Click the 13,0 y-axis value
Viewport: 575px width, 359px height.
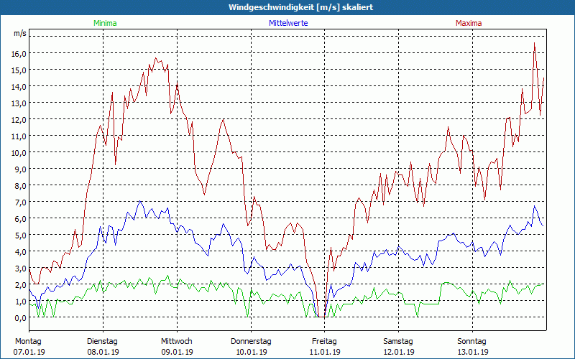20,103
